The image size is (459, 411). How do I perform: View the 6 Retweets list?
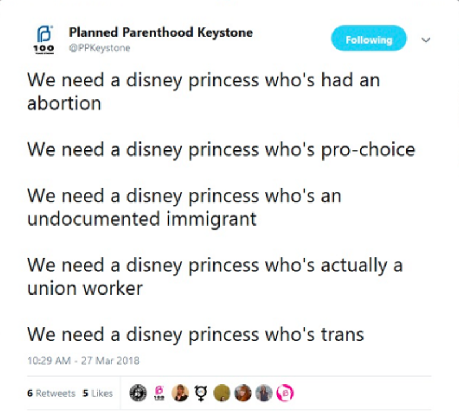[x=51, y=393]
